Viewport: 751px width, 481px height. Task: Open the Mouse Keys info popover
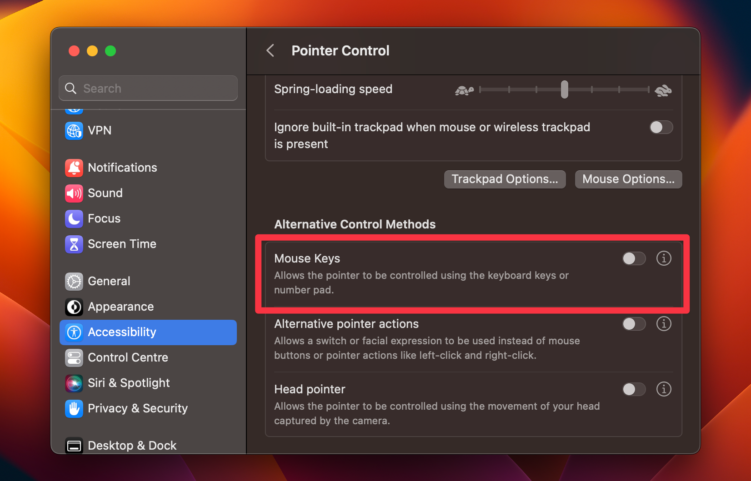coord(664,258)
